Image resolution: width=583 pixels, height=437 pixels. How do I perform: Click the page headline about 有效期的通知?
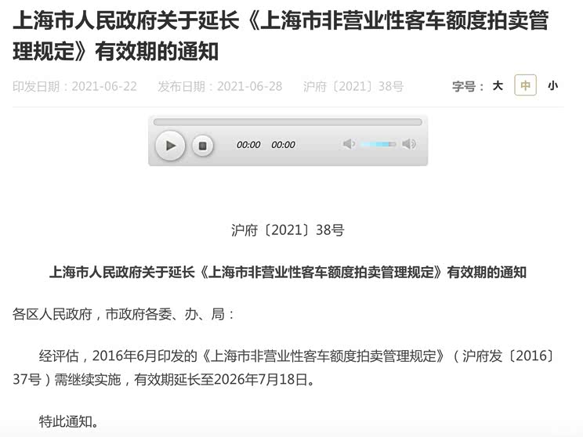pyautogui.click(x=281, y=36)
